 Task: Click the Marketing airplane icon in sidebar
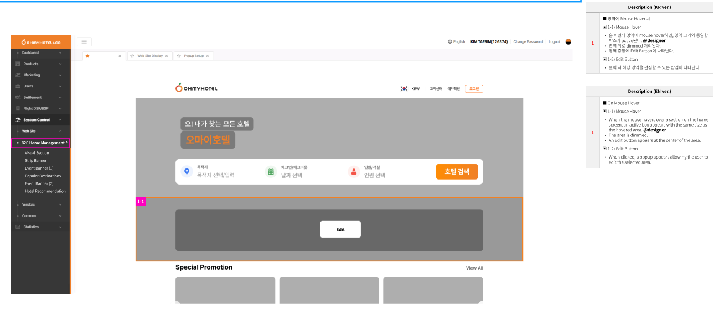tap(18, 75)
